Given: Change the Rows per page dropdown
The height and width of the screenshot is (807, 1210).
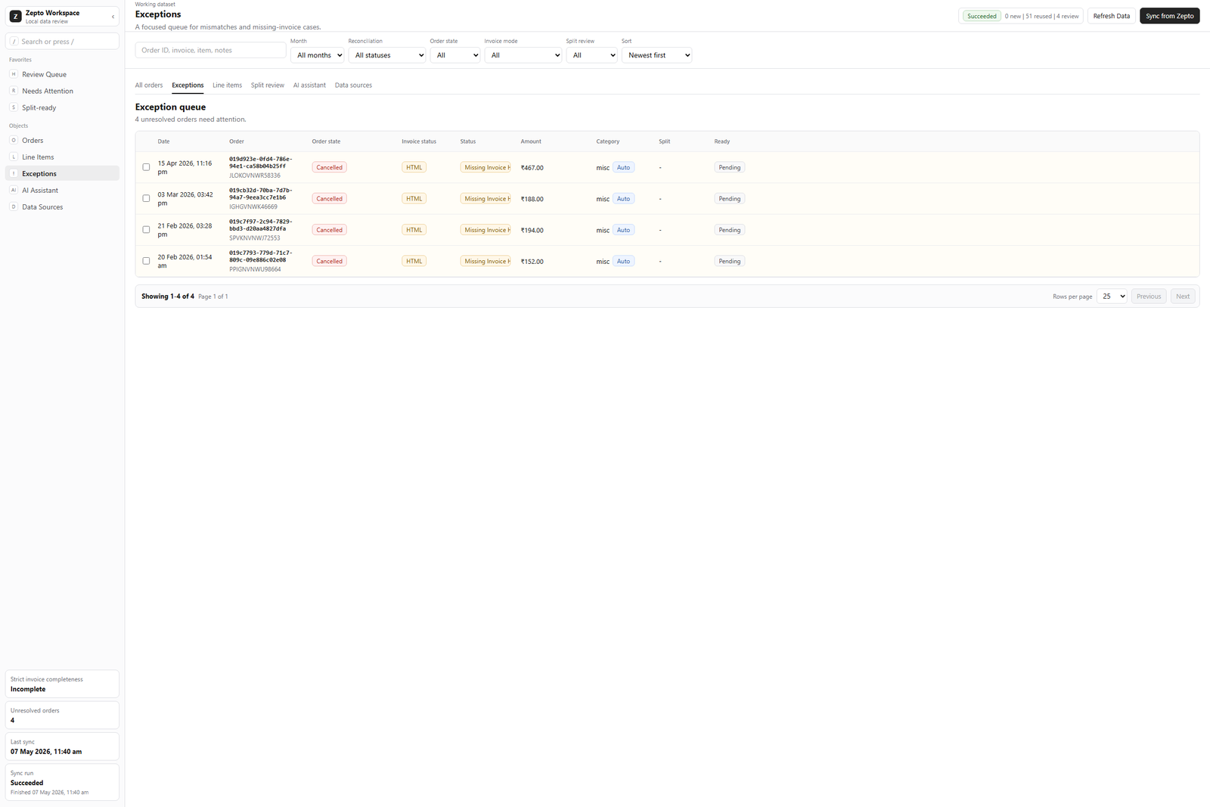Looking at the screenshot, I should pos(1112,296).
